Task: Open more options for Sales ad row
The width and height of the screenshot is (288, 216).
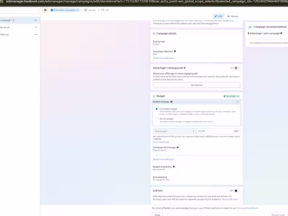Action: tap(36, 34)
